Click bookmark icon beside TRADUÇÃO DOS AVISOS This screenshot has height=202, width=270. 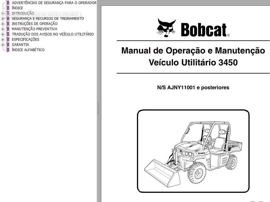[x=8, y=34]
